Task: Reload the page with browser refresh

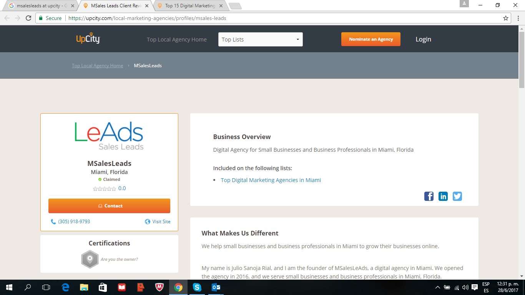Action: 28,18
